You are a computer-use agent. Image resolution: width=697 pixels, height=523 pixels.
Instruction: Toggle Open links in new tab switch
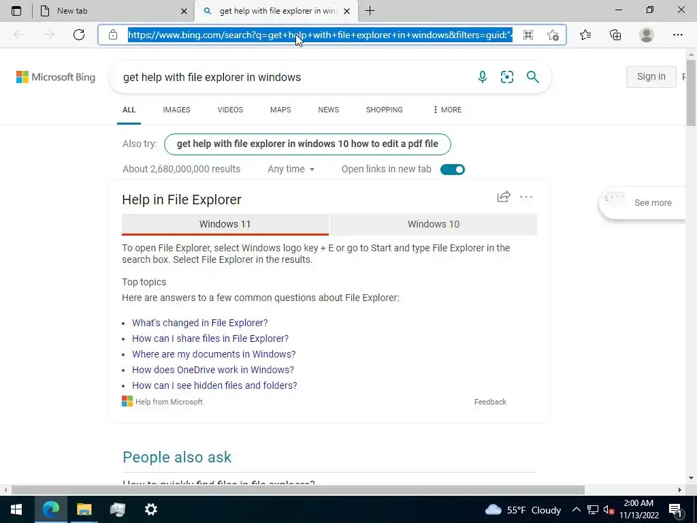(453, 170)
